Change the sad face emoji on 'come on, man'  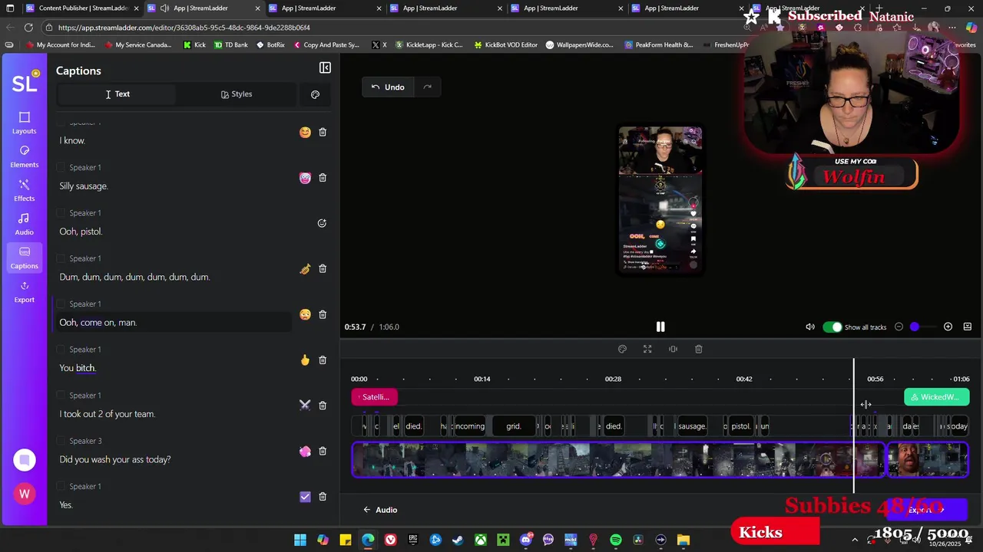coord(305,314)
